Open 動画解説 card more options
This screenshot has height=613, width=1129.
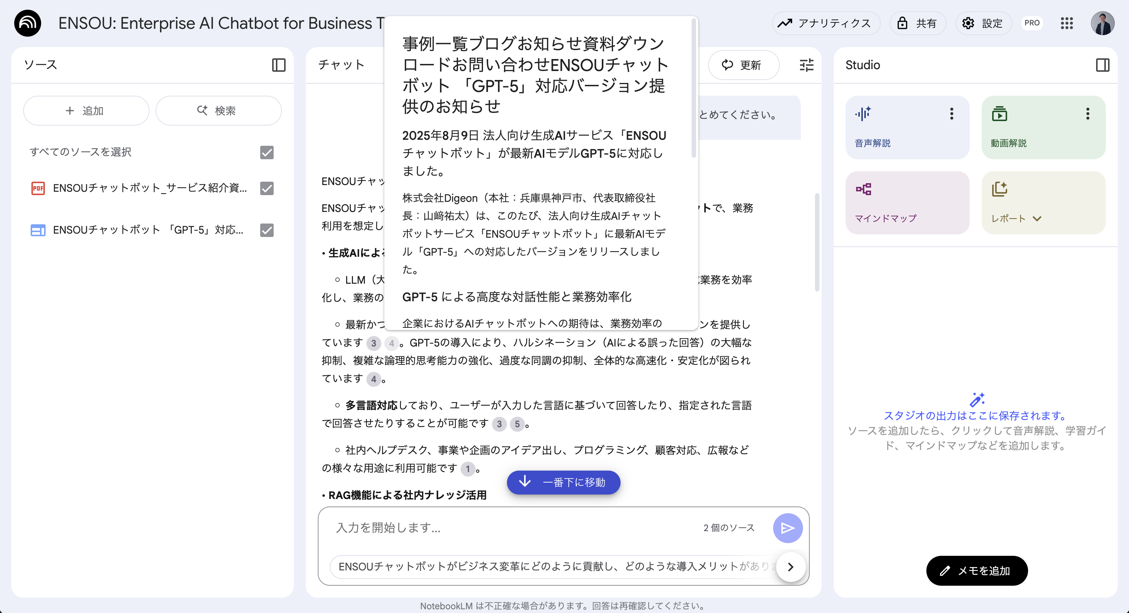pyautogui.click(x=1088, y=114)
